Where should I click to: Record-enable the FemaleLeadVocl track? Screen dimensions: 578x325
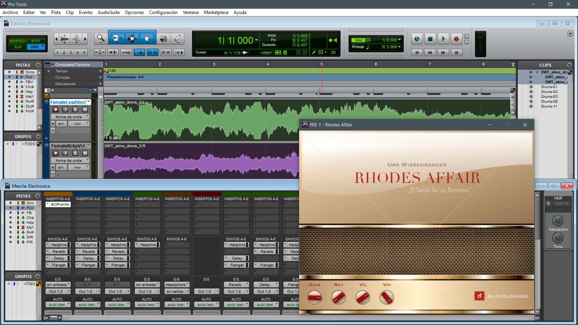click(x=56, y=110)
